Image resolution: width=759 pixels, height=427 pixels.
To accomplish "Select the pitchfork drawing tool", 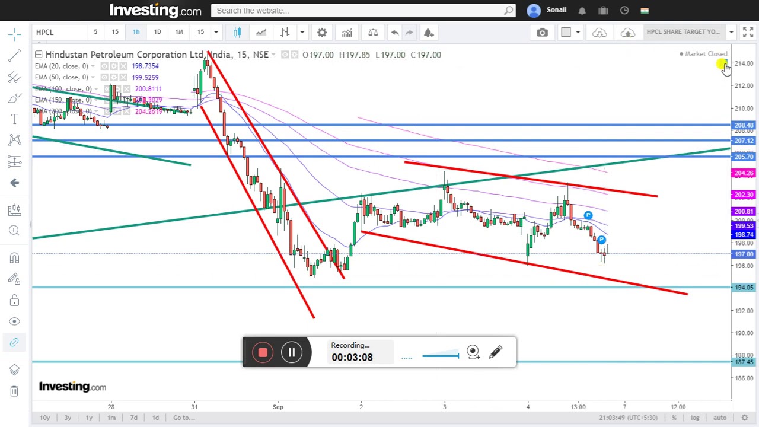I will [15, 77].
